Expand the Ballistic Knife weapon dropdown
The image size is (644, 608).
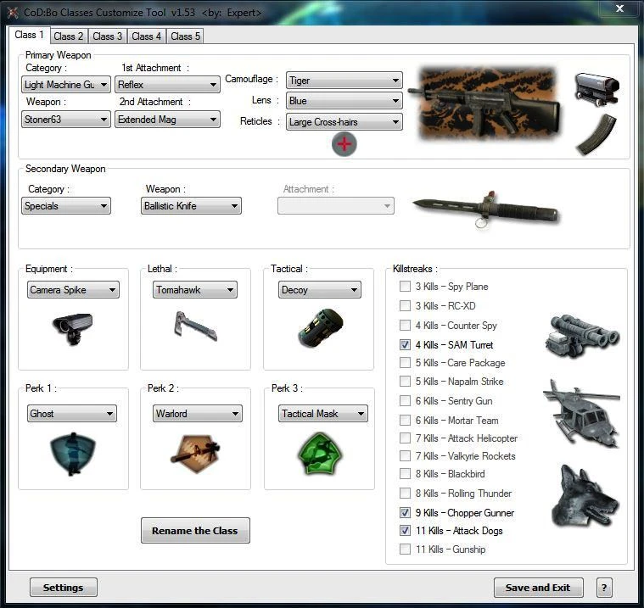click(x=191, y=206)
